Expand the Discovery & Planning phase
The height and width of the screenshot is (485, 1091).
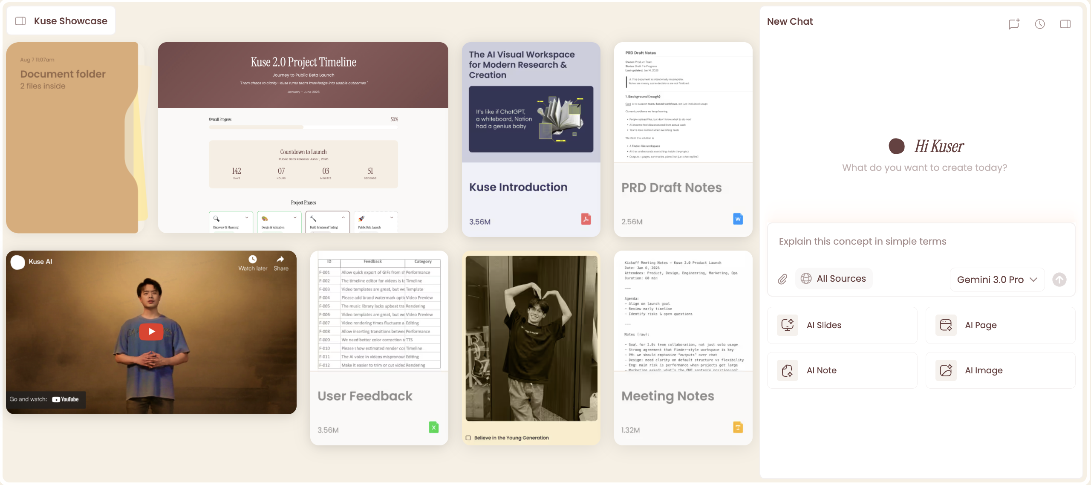pyautogui.click(x=246, y=217)
